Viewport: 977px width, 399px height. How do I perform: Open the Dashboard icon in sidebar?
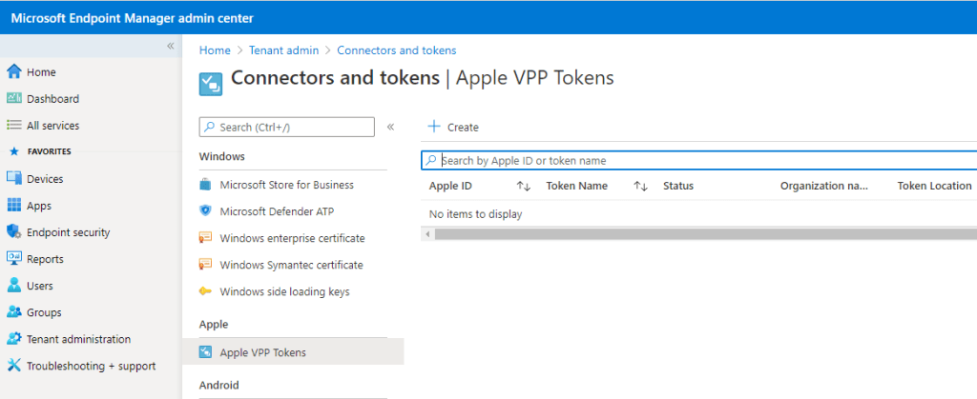point(13,99)
